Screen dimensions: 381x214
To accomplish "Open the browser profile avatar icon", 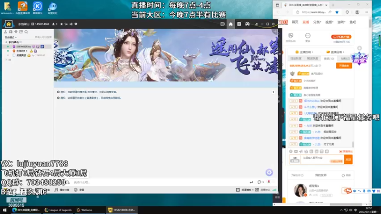I will pos(357,12).
